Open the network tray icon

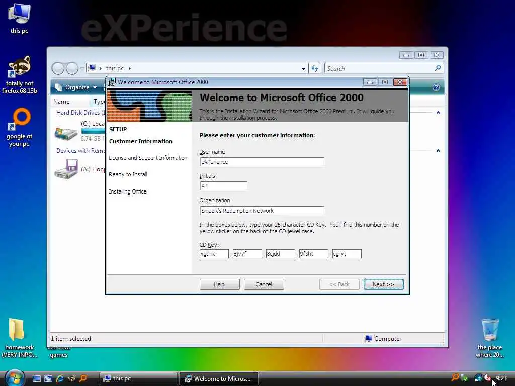coord(478,378)
